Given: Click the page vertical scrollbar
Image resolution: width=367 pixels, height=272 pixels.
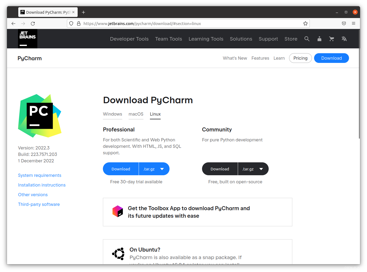Looking at the screenshot, I should pyautogui.click(x=359, y=84).
